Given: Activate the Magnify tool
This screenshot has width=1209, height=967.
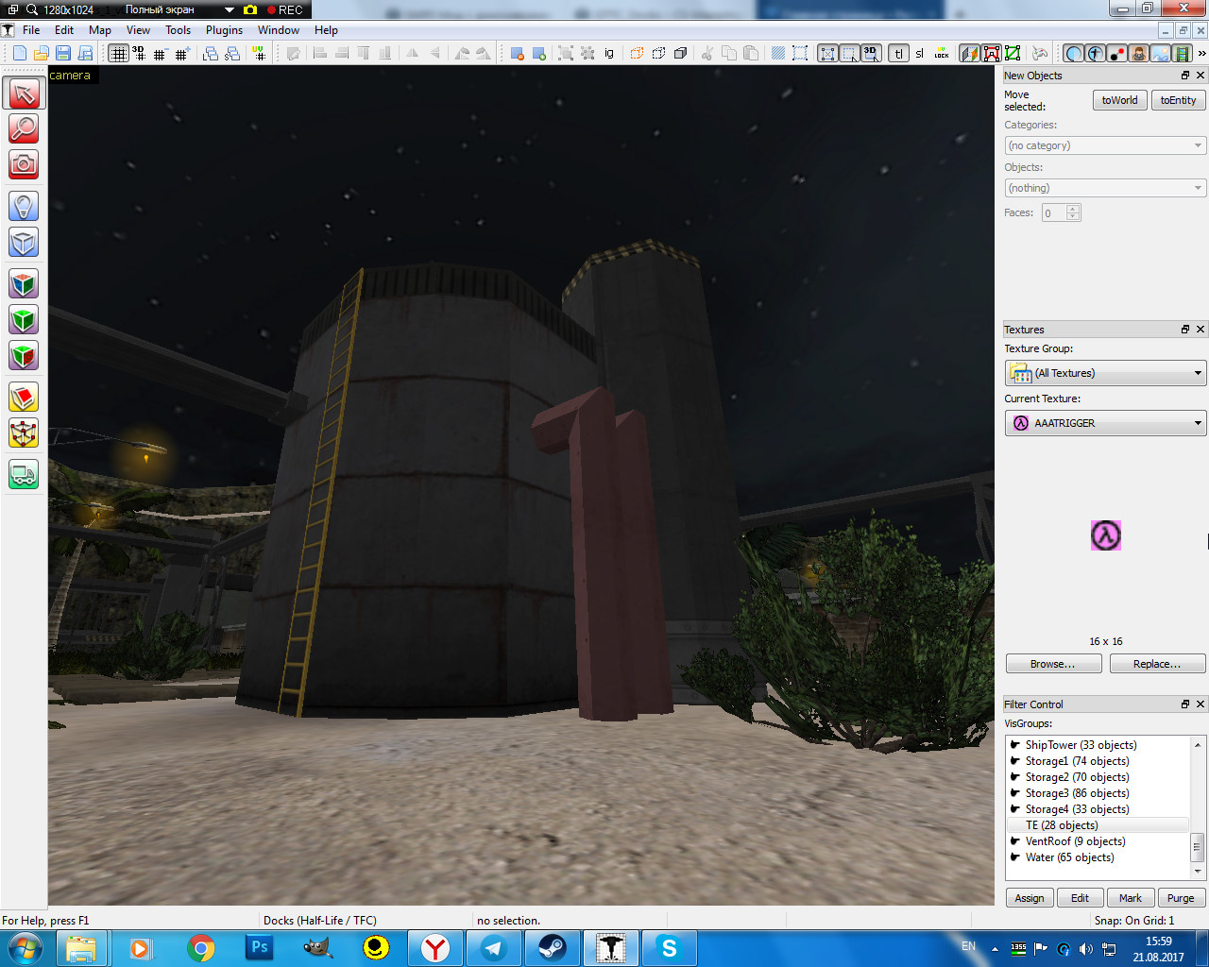Looking at the screenshot, I should pyautogui.click(x=24, y=128).
